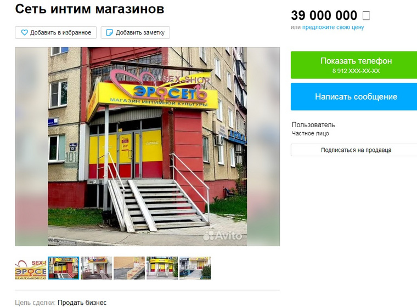
Task: Click the note icon beside Добавить заметку
Action: pos(109,33)
